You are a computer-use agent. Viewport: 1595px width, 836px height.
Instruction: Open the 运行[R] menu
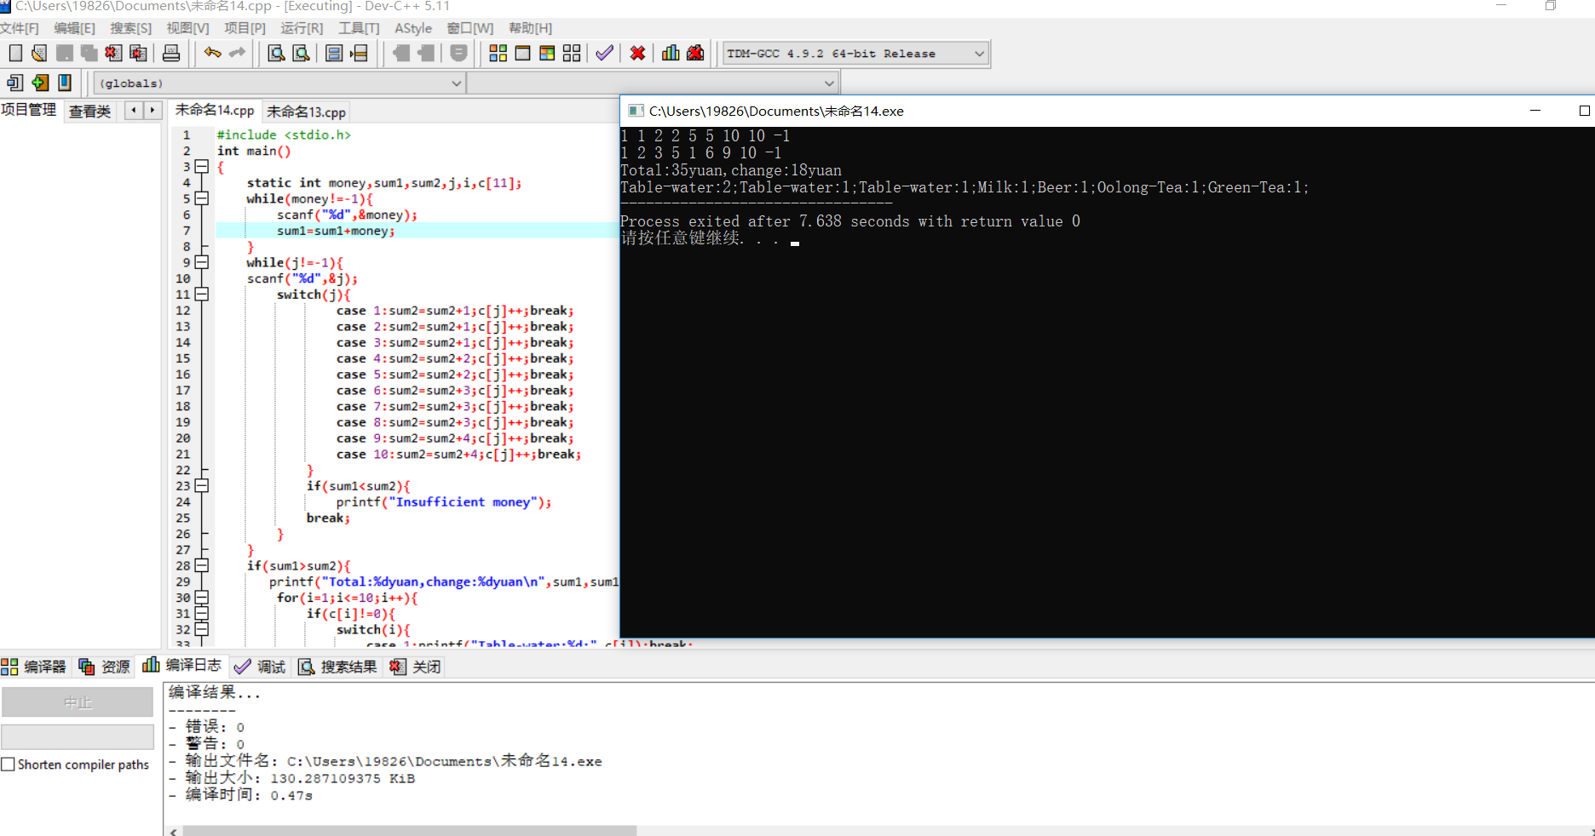click(x=302, y=28)
